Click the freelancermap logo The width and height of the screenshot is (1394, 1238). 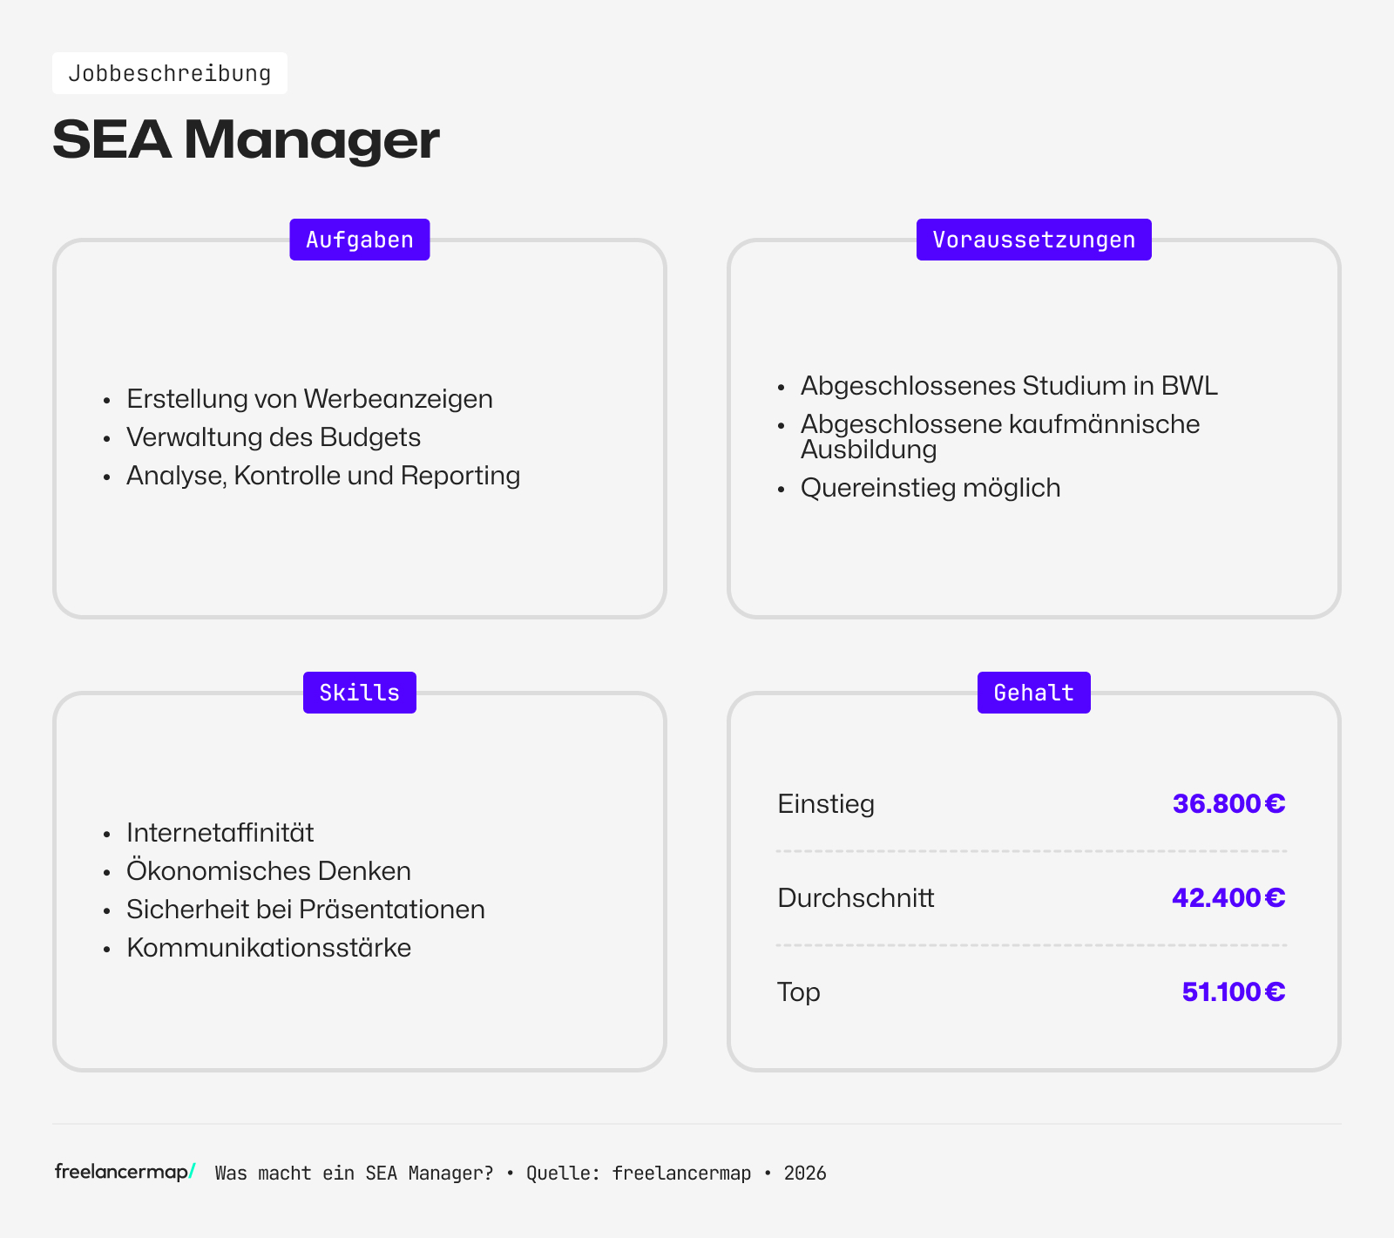pyautogui.click(x=122, y=1173)
